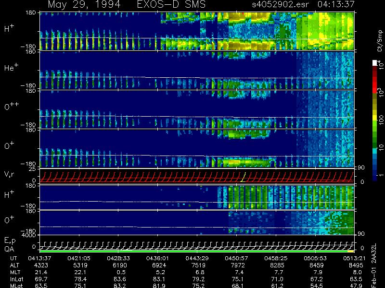This screenshot has height=288, width=385.
Task: Click UT tick value '0458:25'
Action: (x=276, y=258)
